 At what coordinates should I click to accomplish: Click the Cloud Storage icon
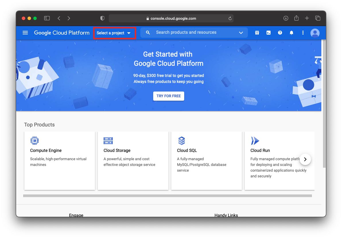pyautogui.click(x=108, y=141)
